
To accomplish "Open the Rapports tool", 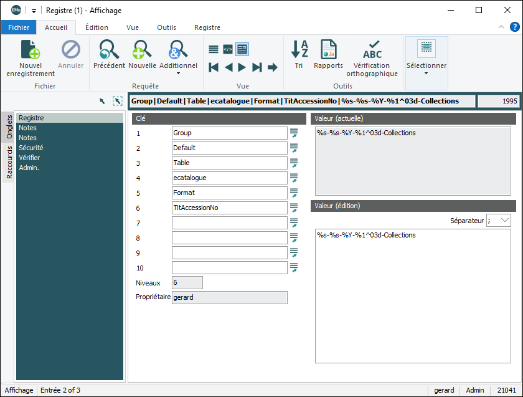I will coord(328,50).
